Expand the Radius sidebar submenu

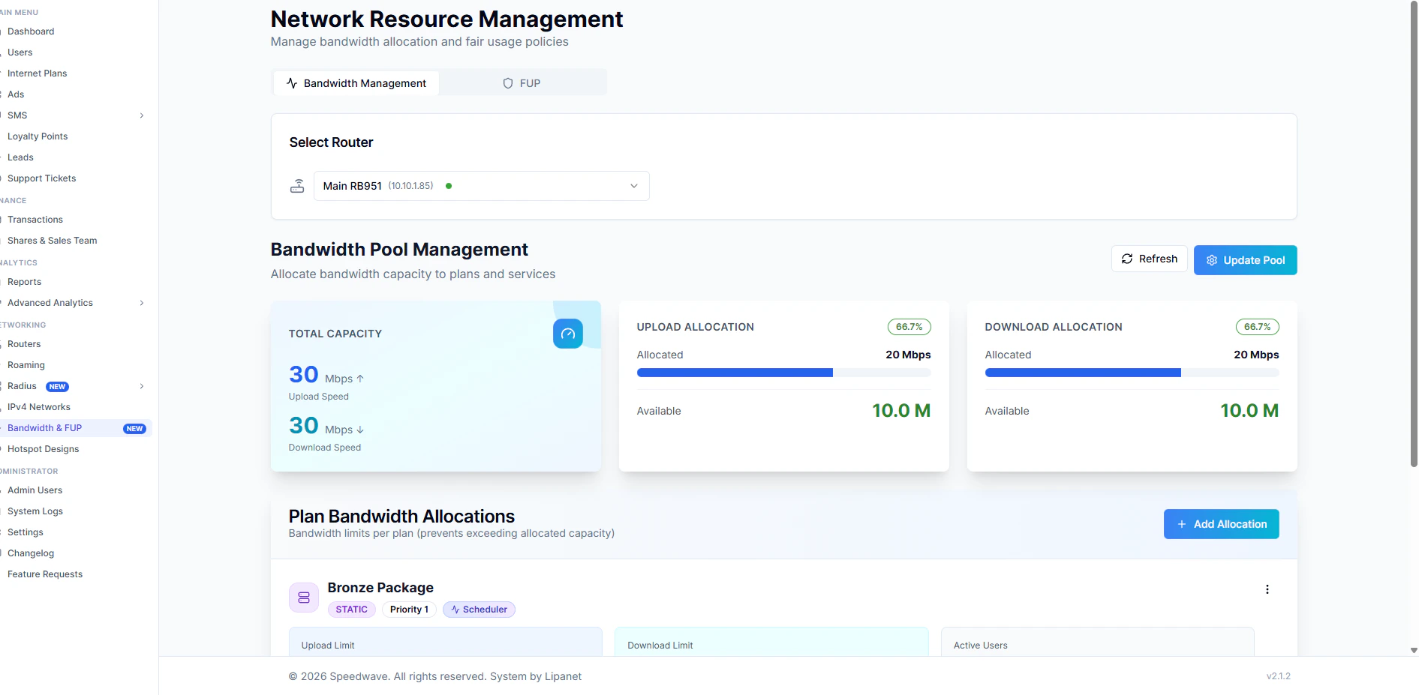(x=142, y=386)
